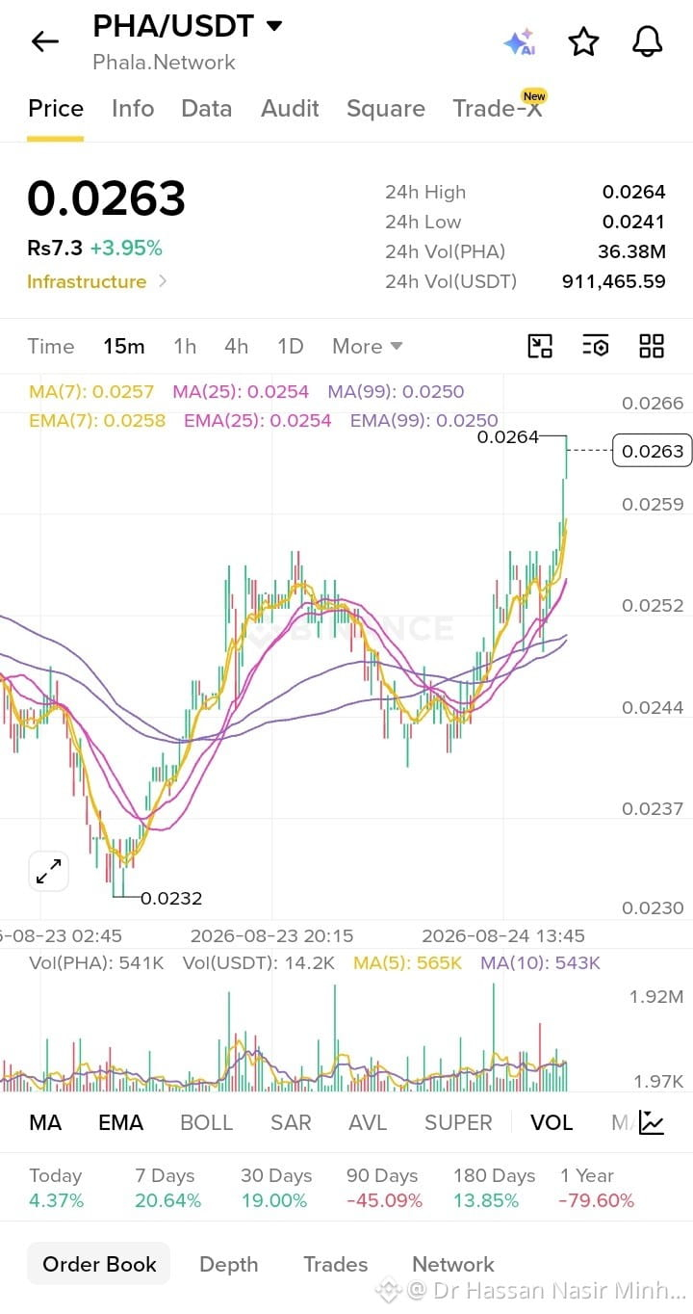Open the Depth section

tap(229, 1264)
